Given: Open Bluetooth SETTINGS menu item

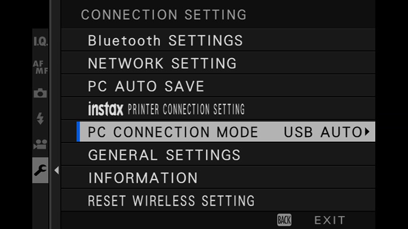Looking at the screenshot, I should (218, 41).
